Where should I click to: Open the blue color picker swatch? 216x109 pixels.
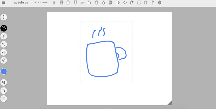[x=4, y=71]
